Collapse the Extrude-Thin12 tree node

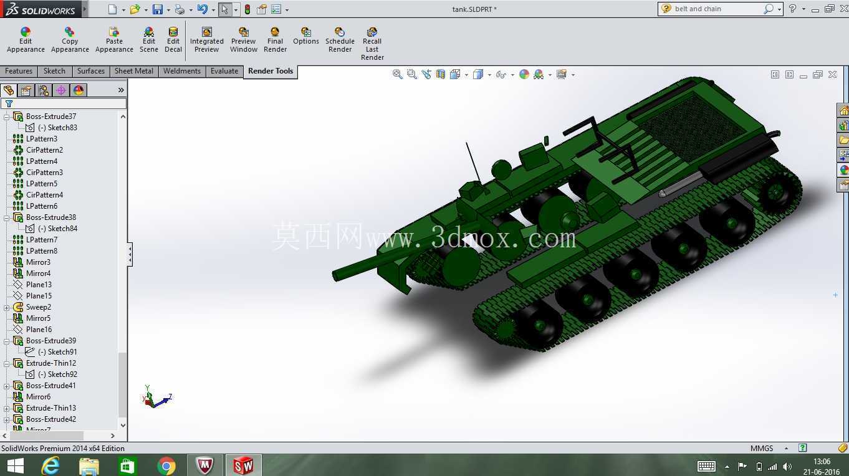pos(7,363)
